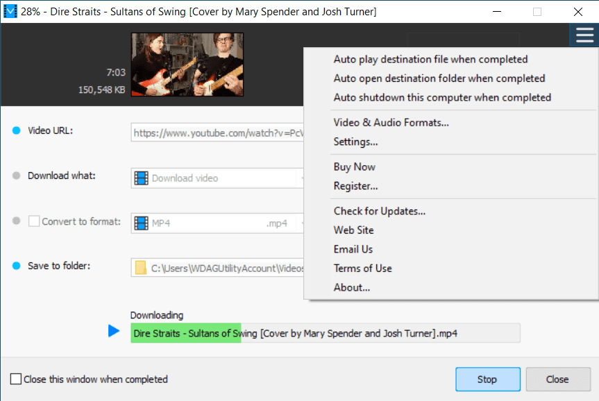This screenshot has height=401, width=599.
Task: Click the grey dot beside Download what
Action: [17, 176]
